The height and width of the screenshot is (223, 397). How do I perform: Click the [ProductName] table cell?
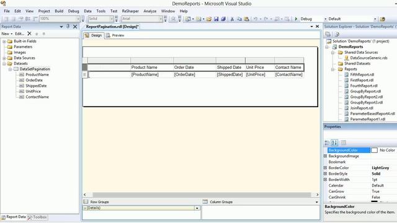(x=152, y=74)
